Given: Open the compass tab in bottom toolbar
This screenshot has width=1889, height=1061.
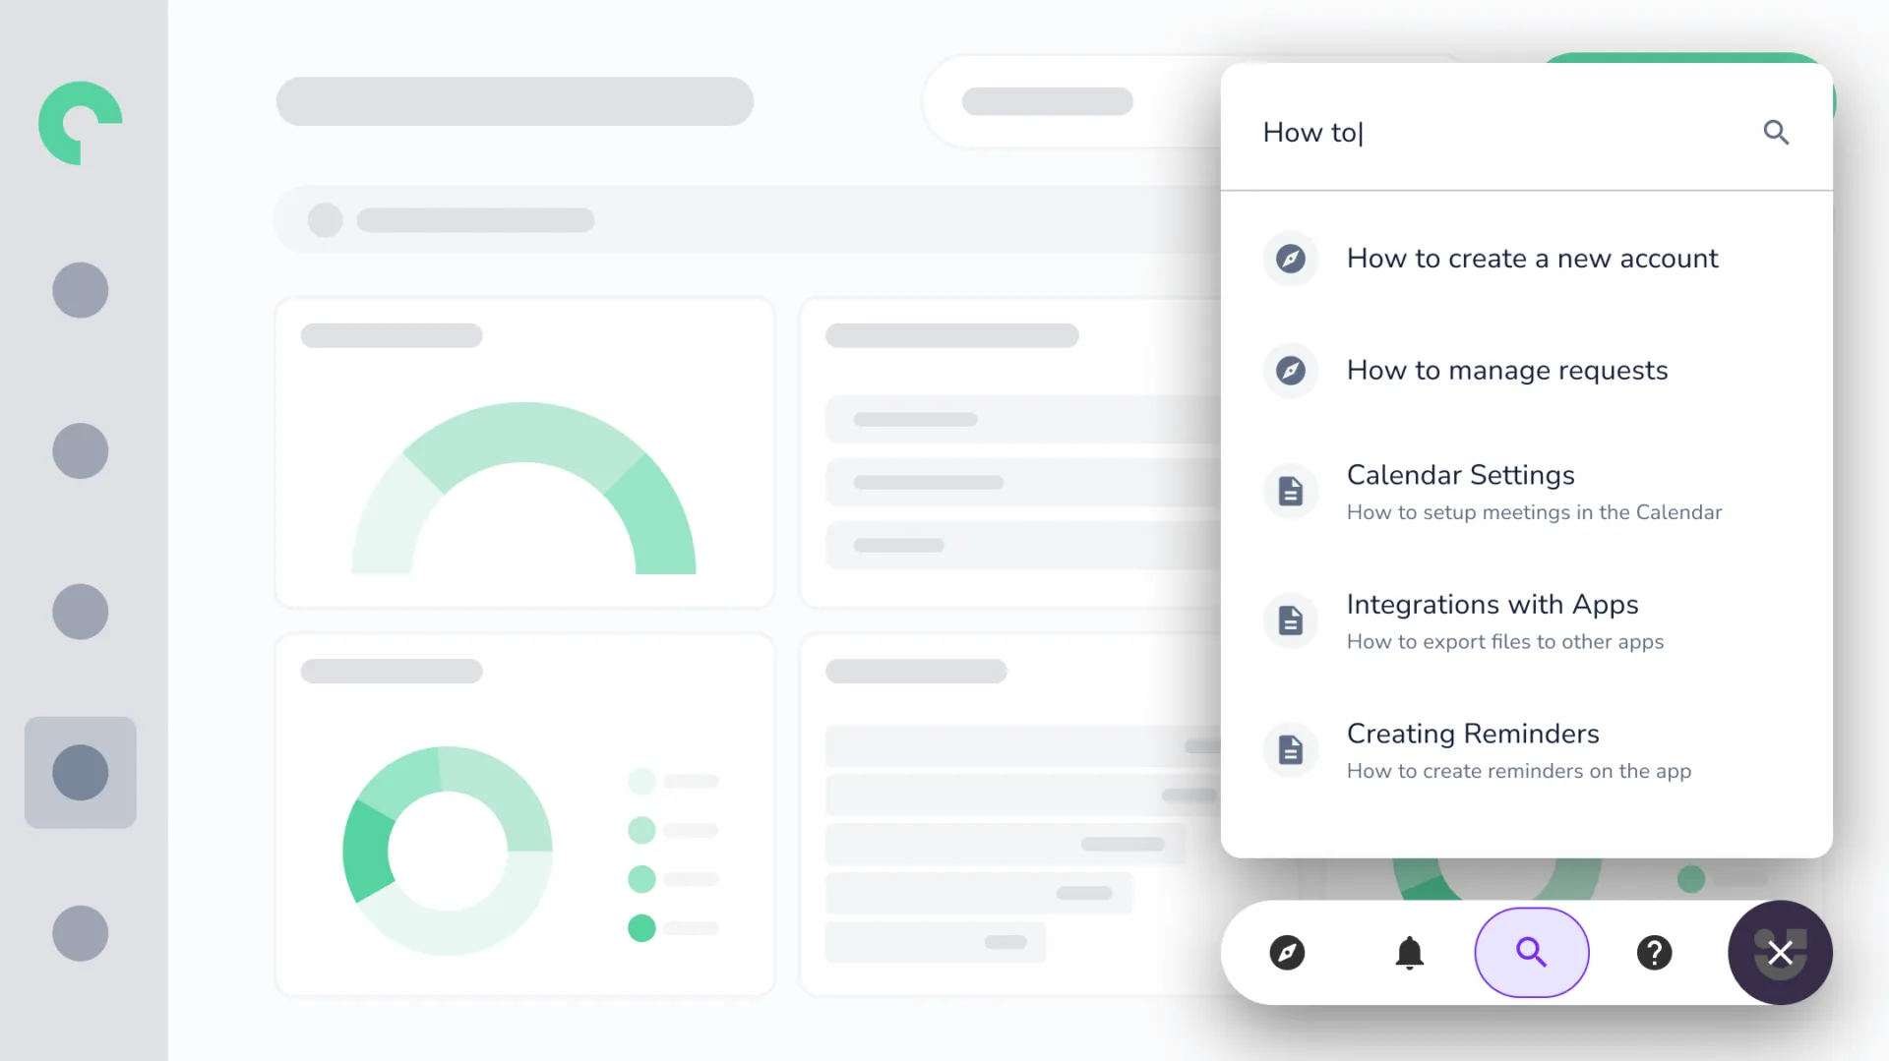Looking at the screenshot, I should [x=1287, y=953].
